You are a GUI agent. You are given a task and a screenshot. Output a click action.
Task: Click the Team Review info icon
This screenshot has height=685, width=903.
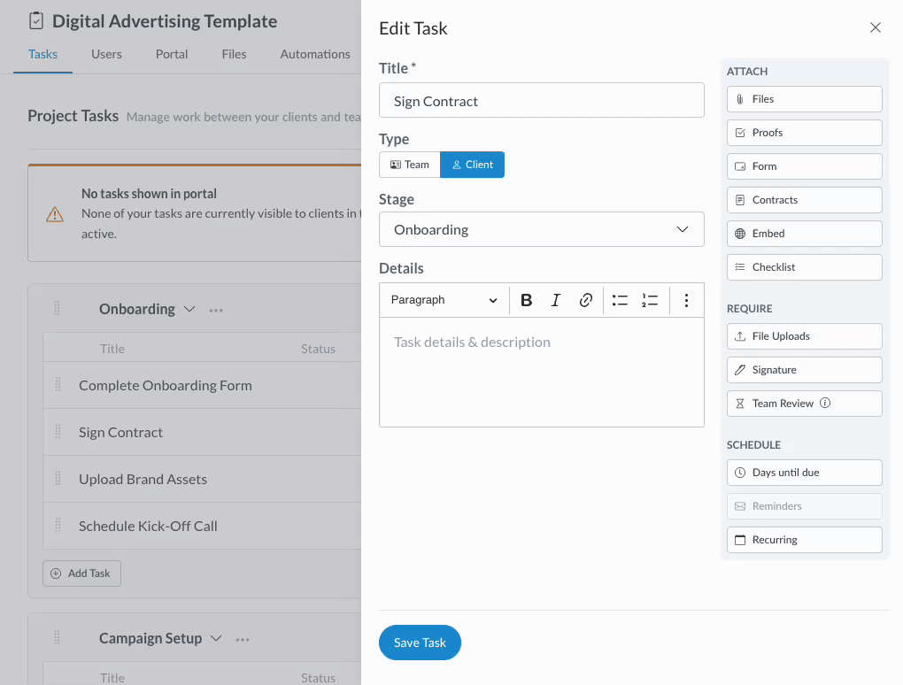point(825,404)
